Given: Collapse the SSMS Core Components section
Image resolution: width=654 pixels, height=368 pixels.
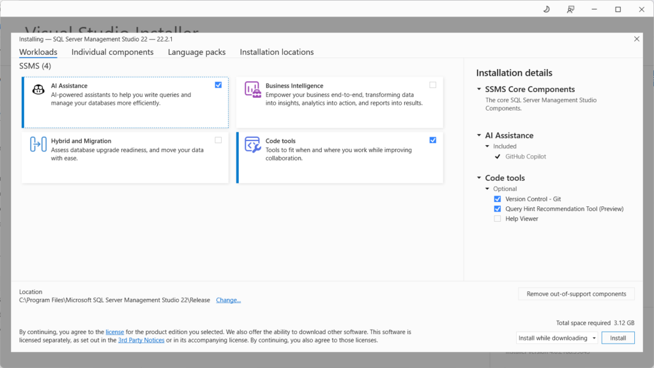Looking at the screenshot, I should (x=480, y=89).
